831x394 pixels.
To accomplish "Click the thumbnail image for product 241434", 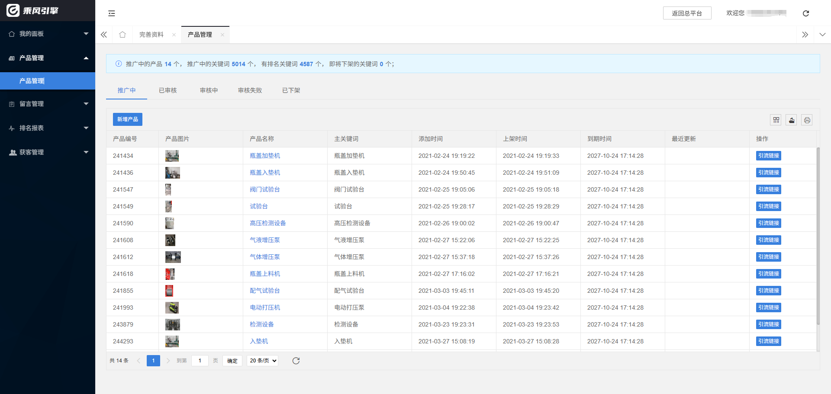I will tap(172, 156).
